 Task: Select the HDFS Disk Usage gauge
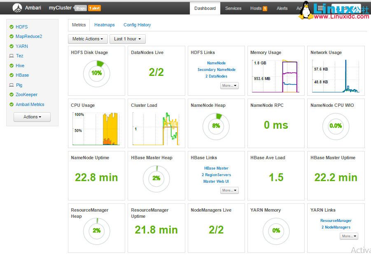click(96, 73)
